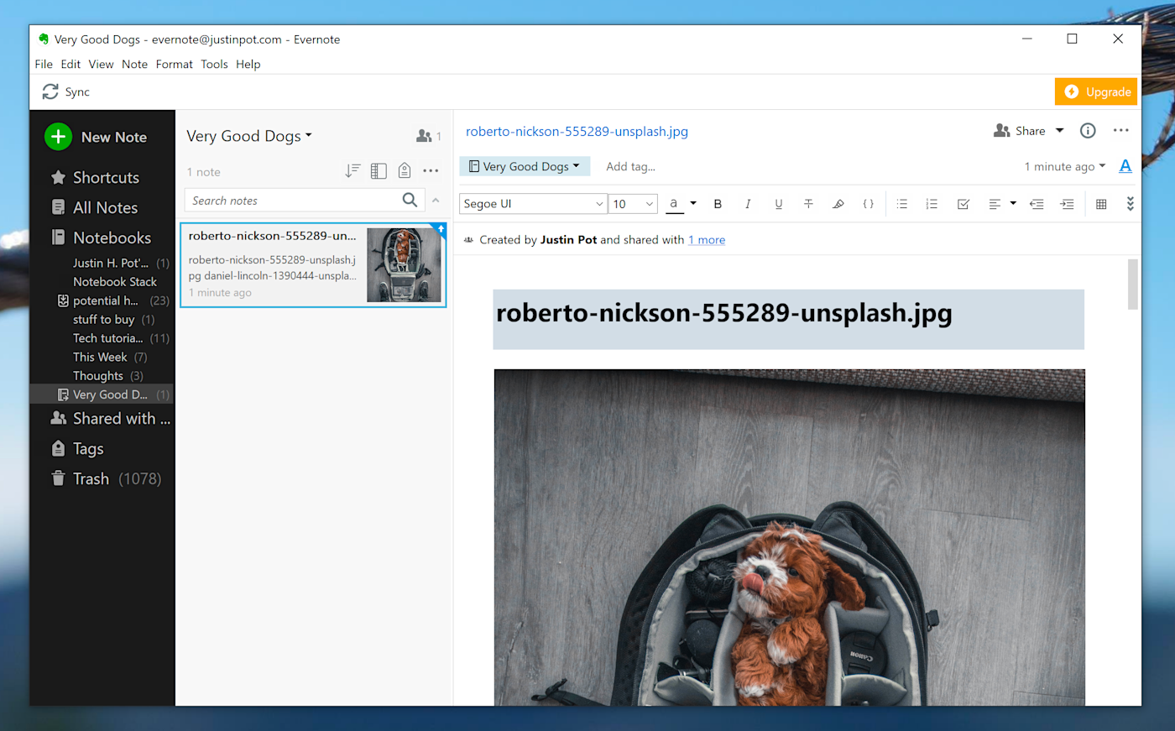Open the View menu
Image resolution: width=1175 pixels, height=731 pixels.
pyautogui.click(x=101, y=64)
